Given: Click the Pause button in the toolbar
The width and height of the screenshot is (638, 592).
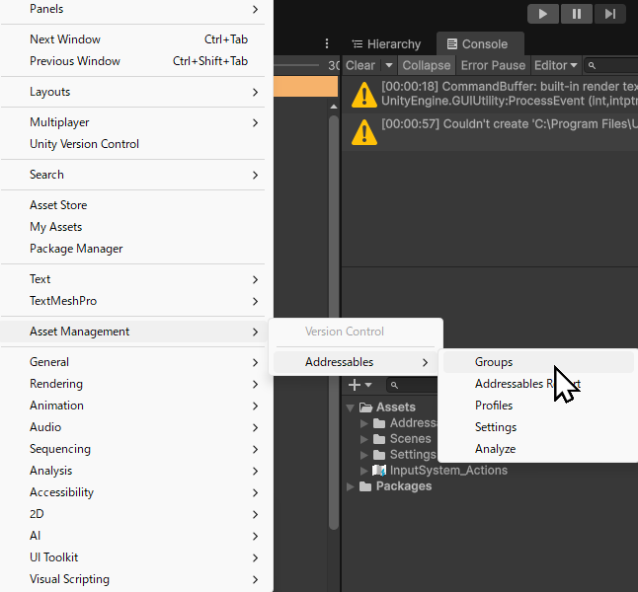Looking at the screenshot, I should pyautogui.click(x=578, y=14).
